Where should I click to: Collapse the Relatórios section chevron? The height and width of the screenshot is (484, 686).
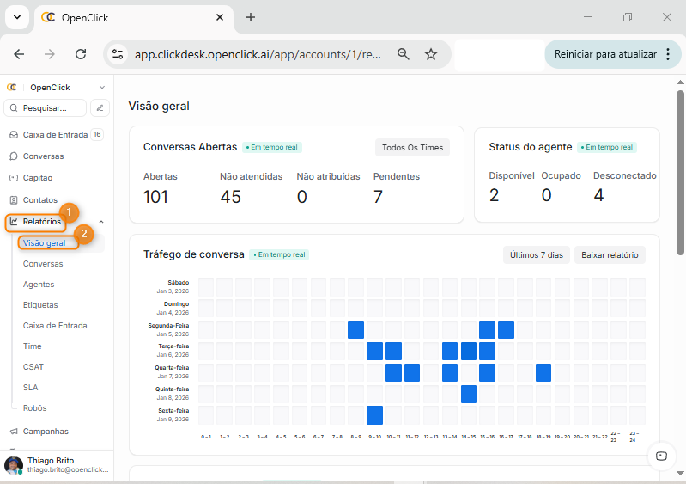[101, 222]
